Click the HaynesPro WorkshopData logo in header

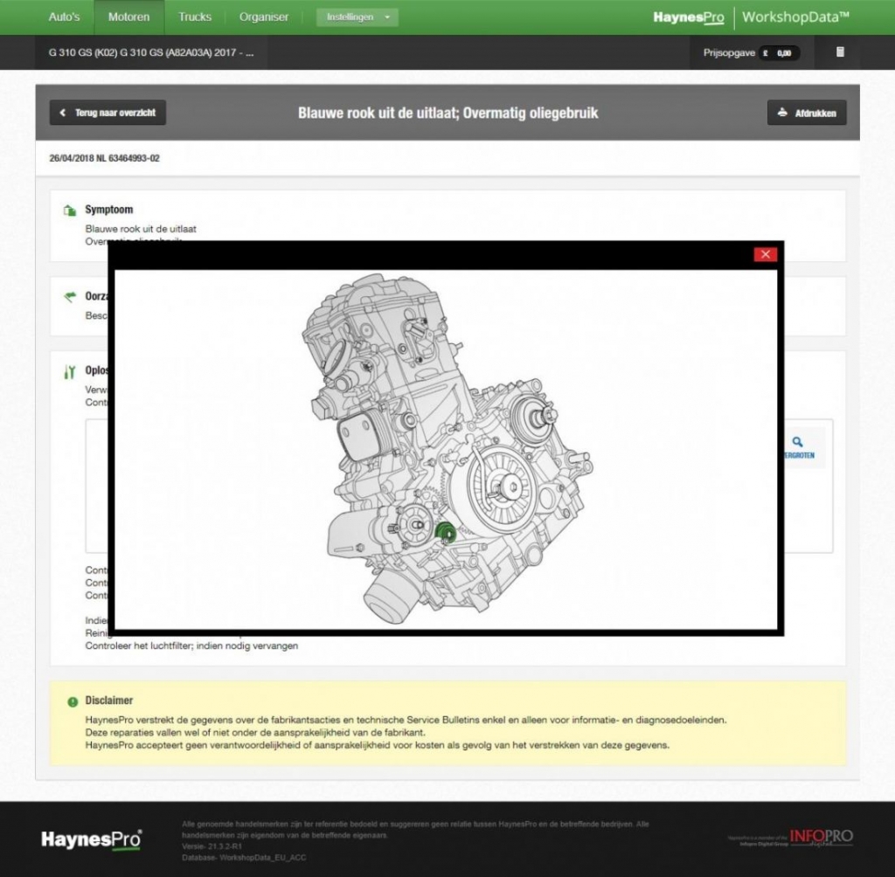(x=751, y=17)
